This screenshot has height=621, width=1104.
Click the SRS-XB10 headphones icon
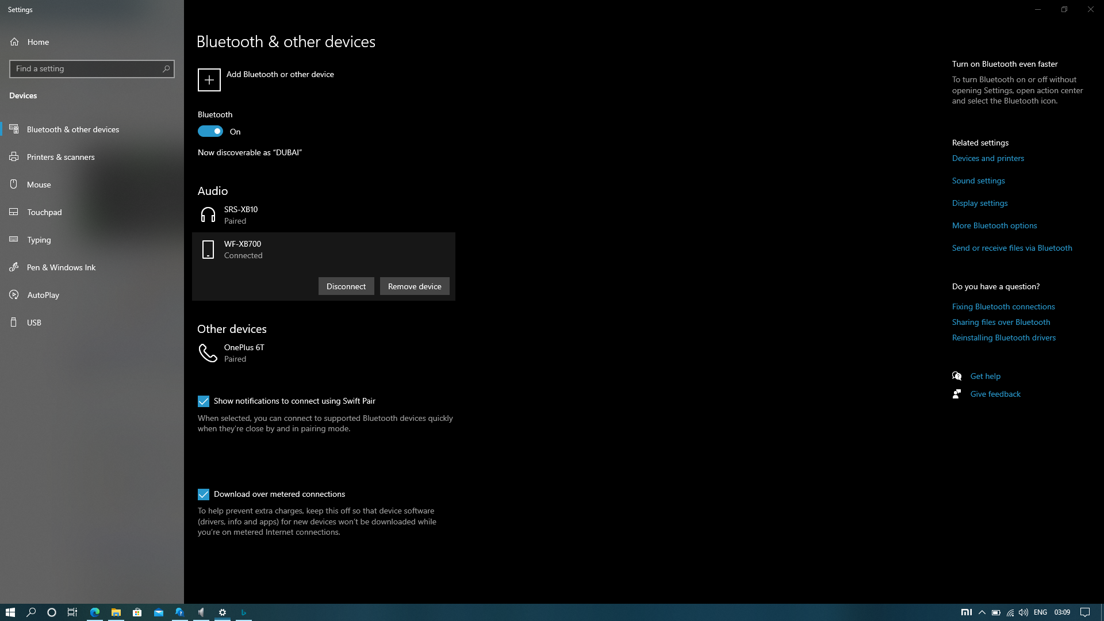click(x=208, y=215)
